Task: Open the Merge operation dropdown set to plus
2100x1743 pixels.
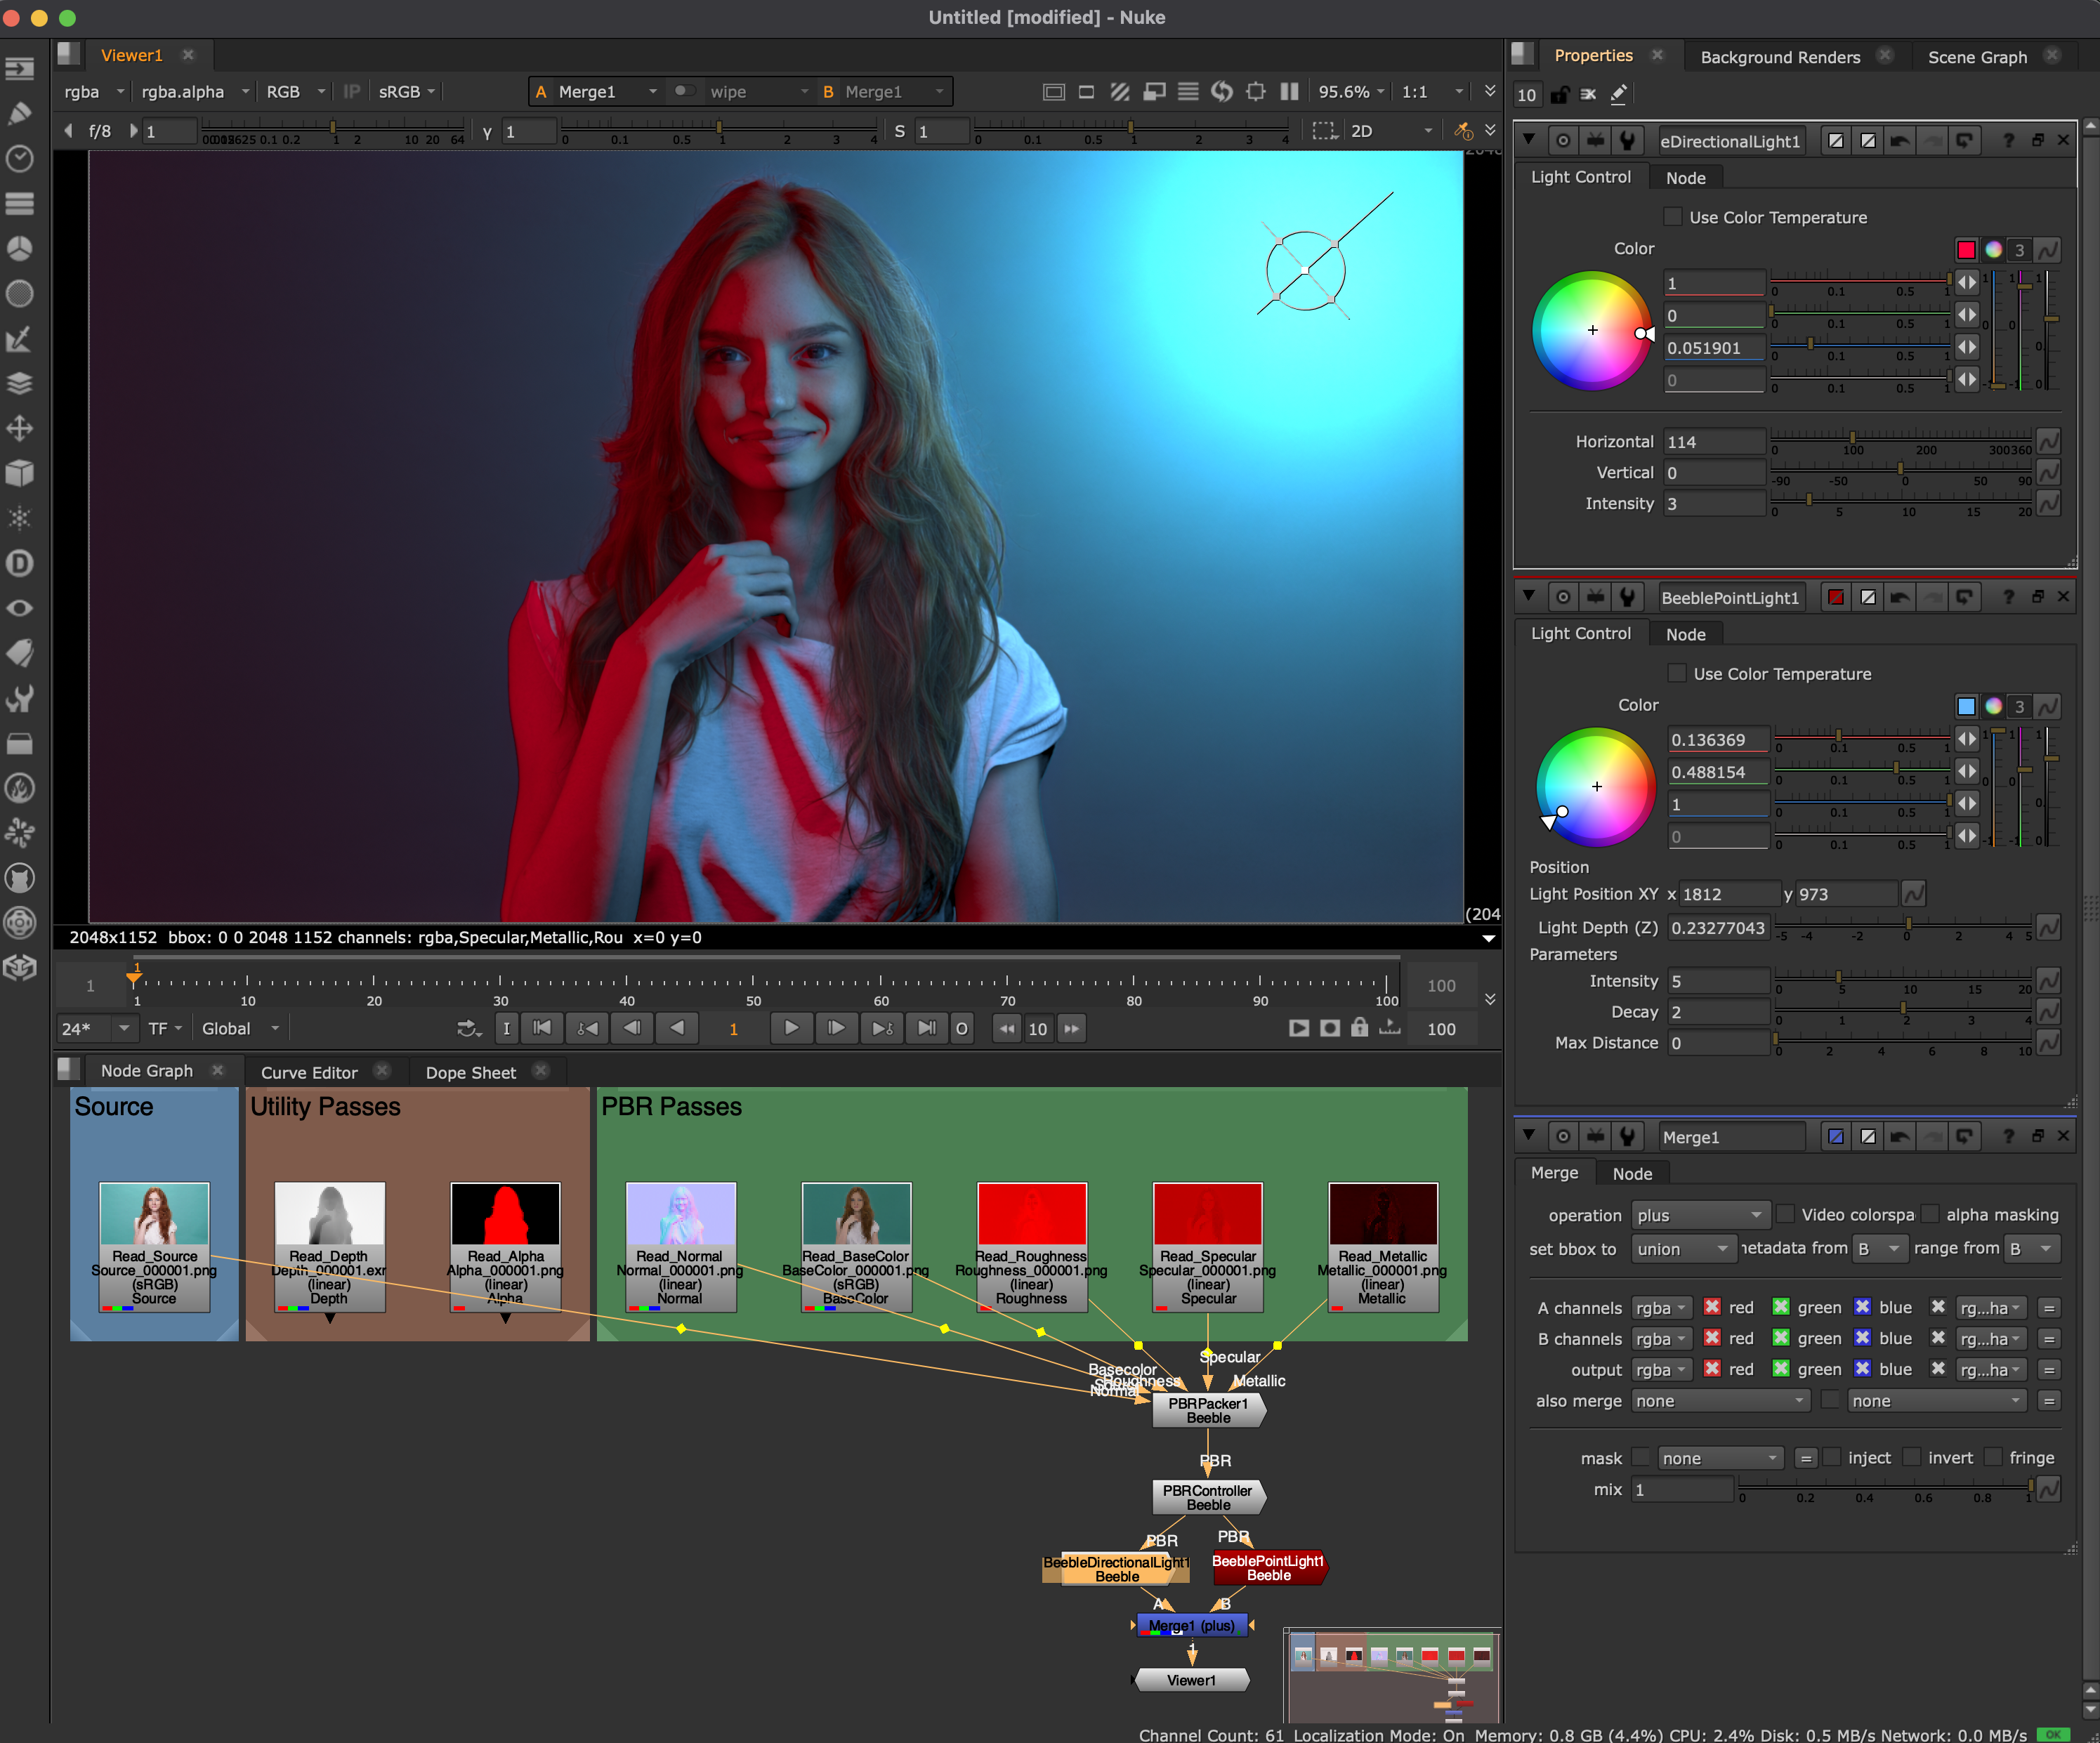Action: click(x=1699, y=1215)
